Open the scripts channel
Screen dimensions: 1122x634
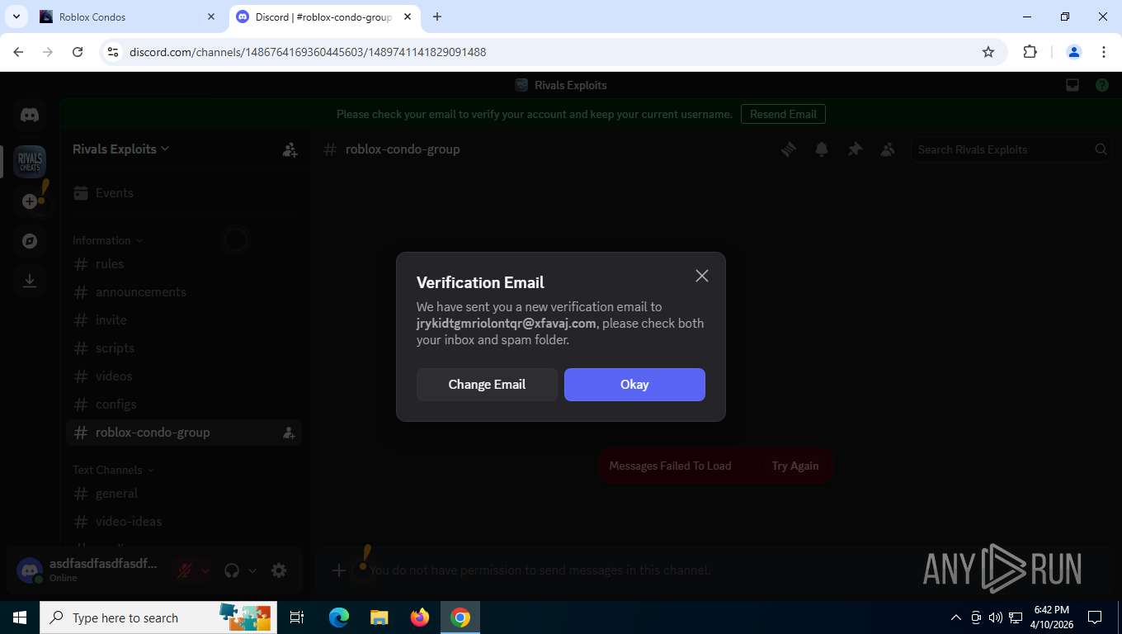(183, 348)
